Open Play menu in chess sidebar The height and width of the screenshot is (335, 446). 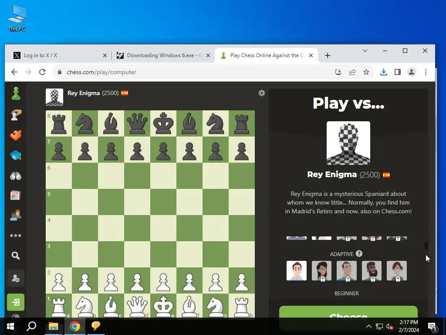[x=16, y=115]
